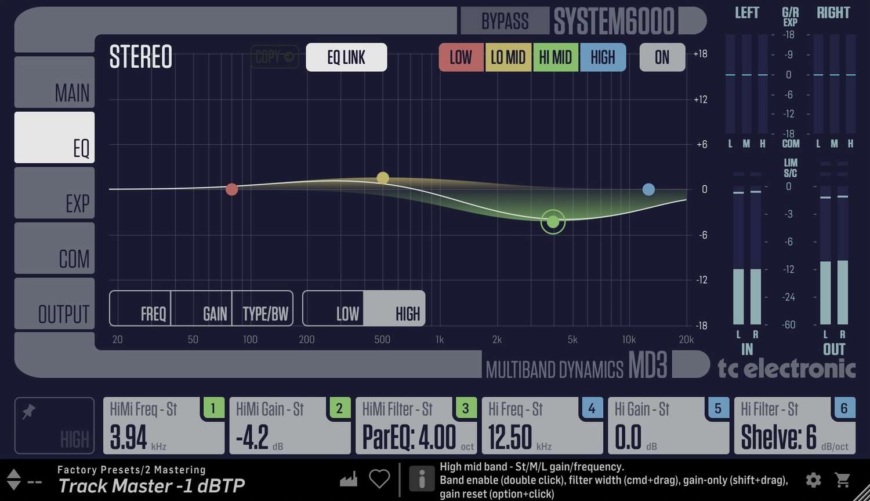This screenshot has height=501, width=870.
Task: Open the factory preset list via factory icon
Action: [348, 478]
